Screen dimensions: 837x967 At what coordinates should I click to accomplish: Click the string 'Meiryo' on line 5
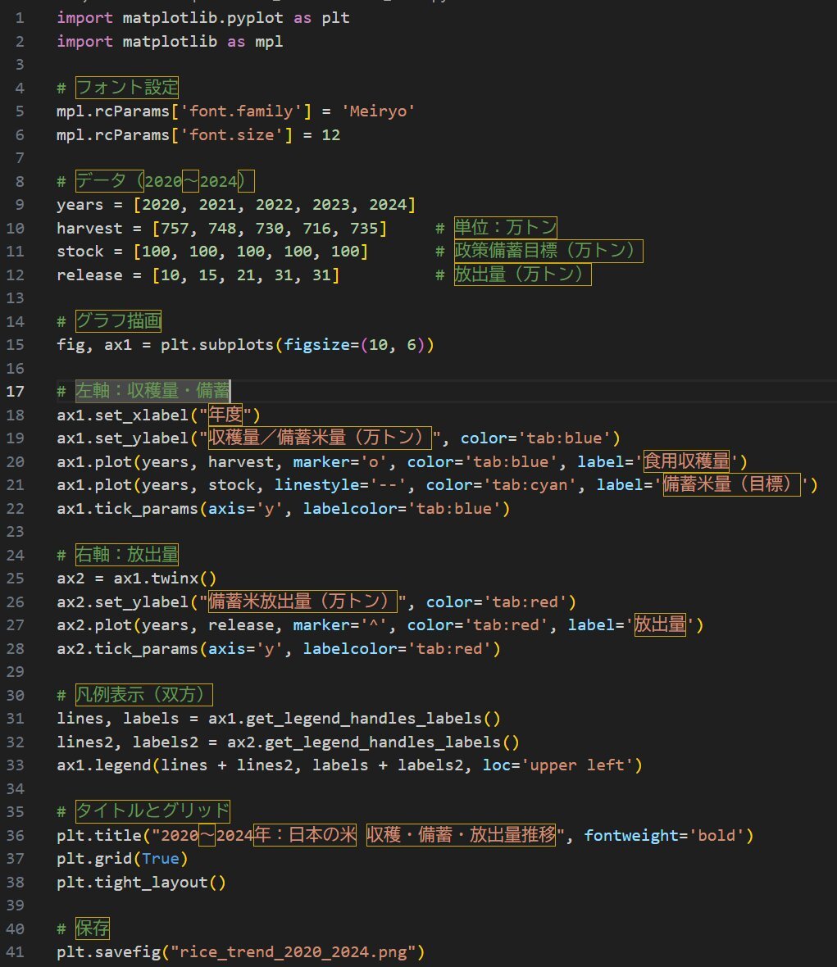pyautogui.click(x=378, y=111)
